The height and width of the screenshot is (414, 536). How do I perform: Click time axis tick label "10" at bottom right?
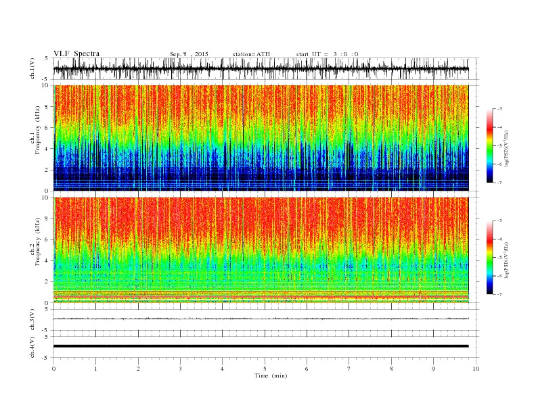click(x=476, y=369)
